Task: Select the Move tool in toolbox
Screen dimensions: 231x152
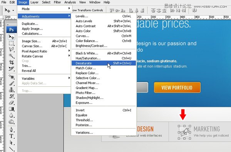Action: tap(11, 37)
